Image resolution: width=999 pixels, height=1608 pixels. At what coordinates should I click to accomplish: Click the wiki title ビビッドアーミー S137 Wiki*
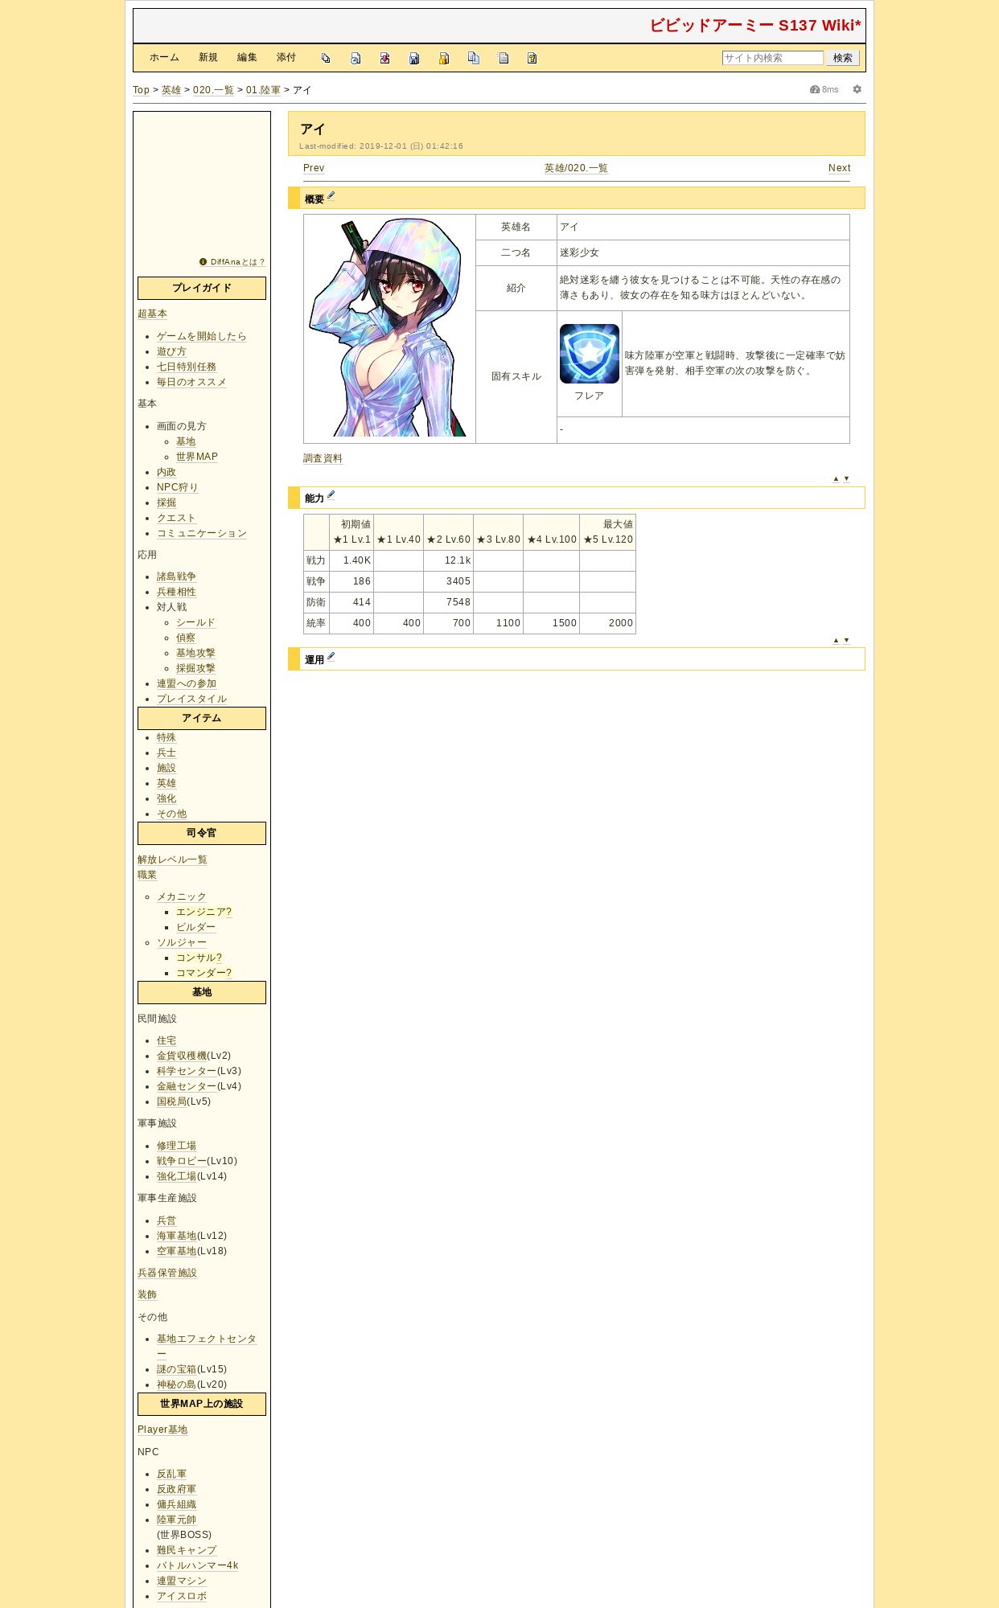click(x=755, y=26)
